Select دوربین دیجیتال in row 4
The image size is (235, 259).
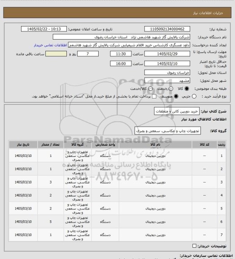point(156,196)
